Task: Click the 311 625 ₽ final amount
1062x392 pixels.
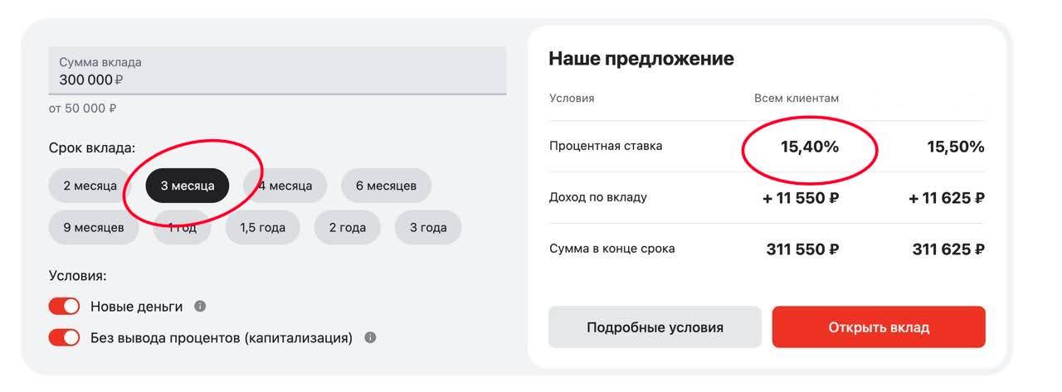Action: [x=948, y=249]
